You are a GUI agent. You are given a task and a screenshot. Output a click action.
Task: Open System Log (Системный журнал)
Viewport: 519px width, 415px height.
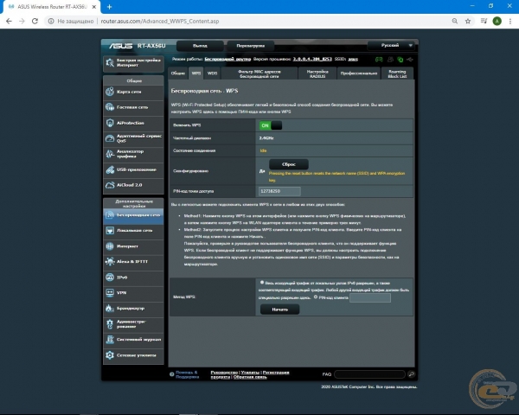[133, 340]
